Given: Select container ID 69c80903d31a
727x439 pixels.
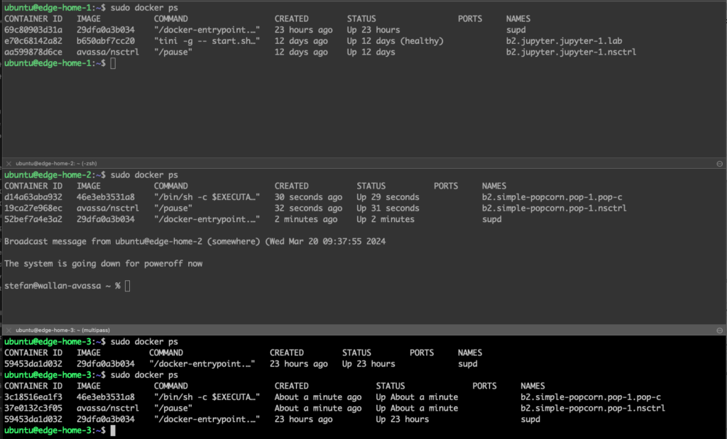Looking at the screenshot, I should (33, 30).
